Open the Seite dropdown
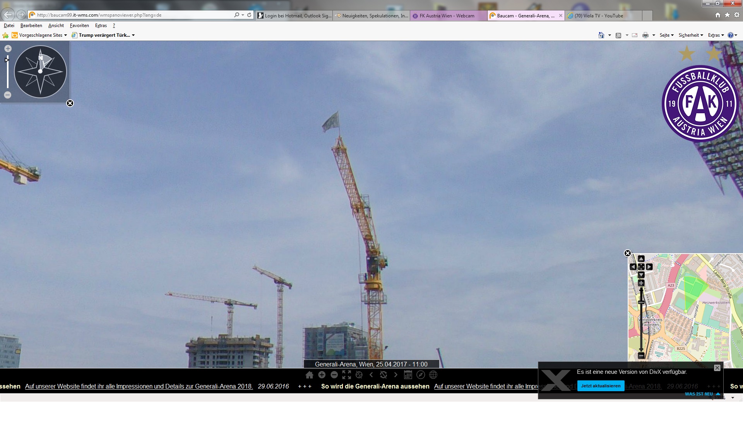 666,35
